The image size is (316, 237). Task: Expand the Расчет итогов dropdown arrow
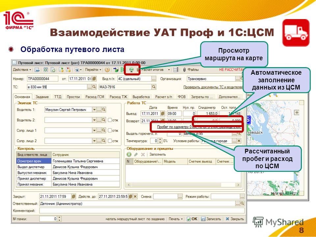169,70
